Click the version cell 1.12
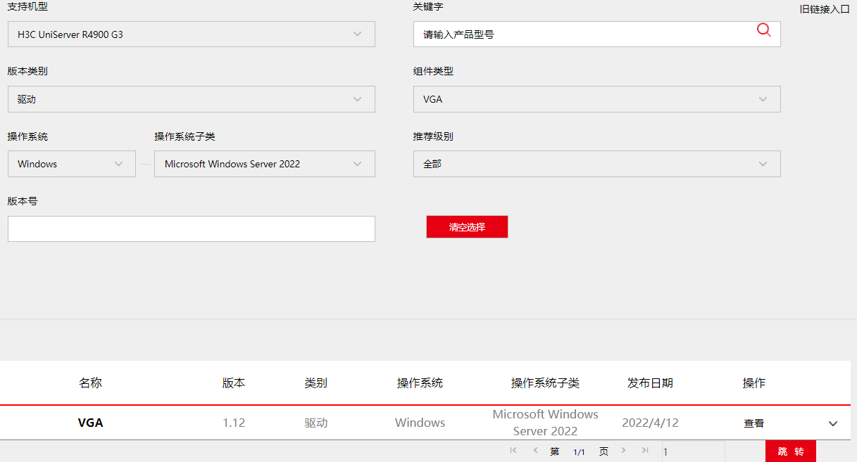Viewport: 857px width, 462px height. coord(234,423)
